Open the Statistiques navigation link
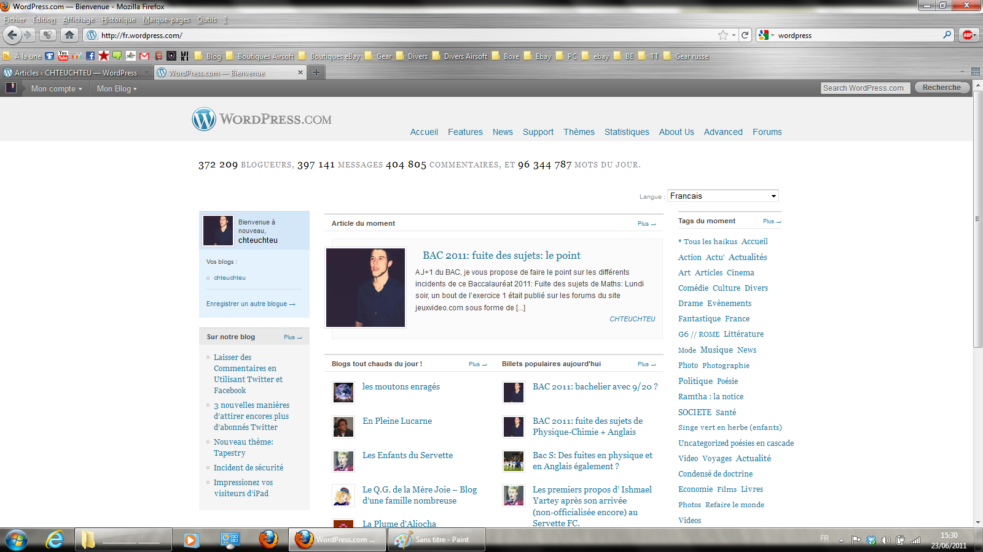Image resolution: width=983 pixels, height=552 pixels. pos(627,132)
